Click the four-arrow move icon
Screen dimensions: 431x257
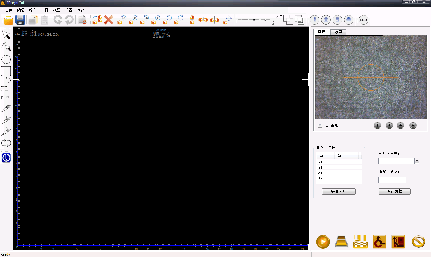coord(228,20)
